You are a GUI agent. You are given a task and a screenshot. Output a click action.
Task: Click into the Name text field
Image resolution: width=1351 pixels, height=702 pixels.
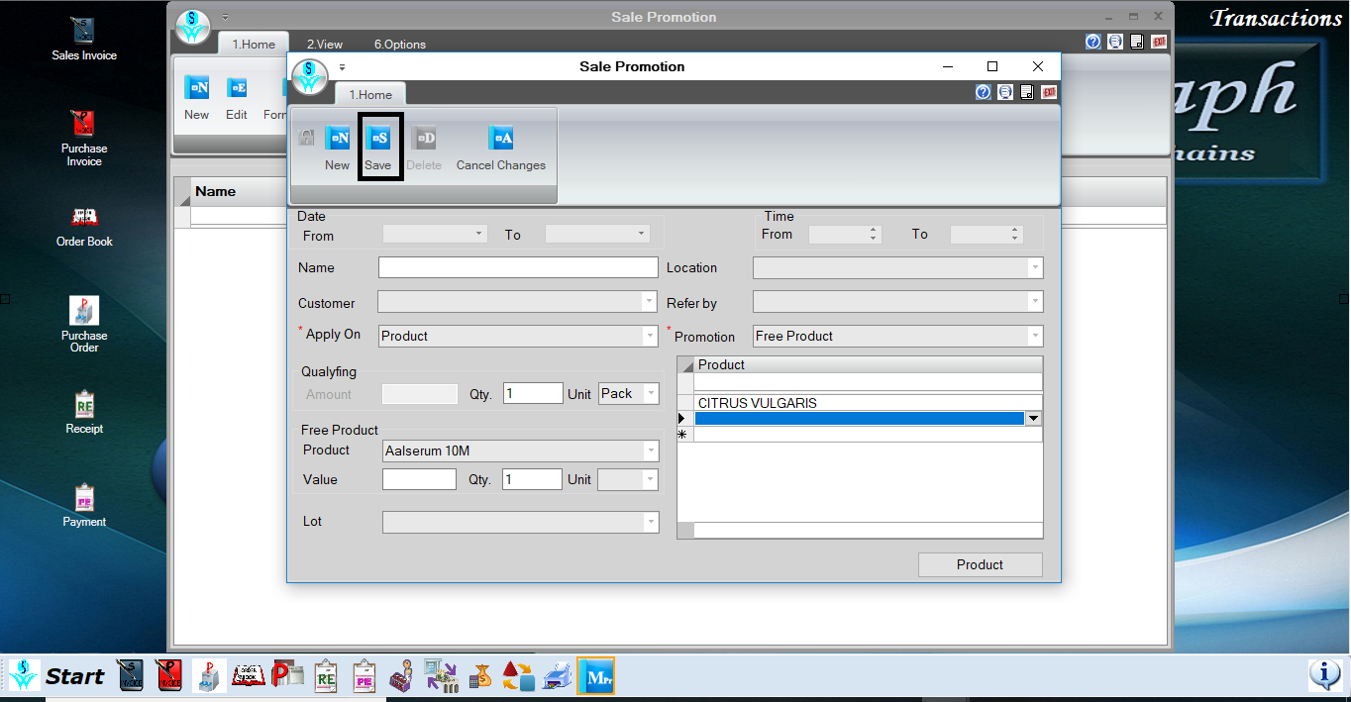click(x=518, y=267)
